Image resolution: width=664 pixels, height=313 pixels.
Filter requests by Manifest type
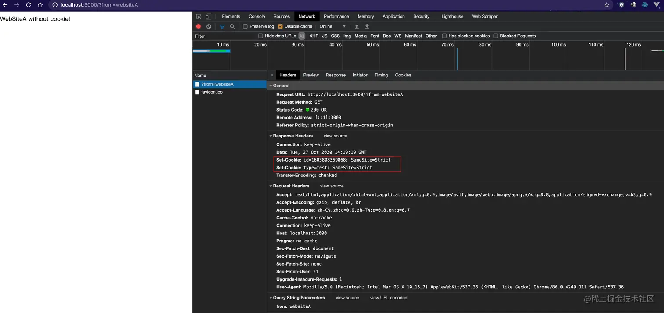[413, 36]
